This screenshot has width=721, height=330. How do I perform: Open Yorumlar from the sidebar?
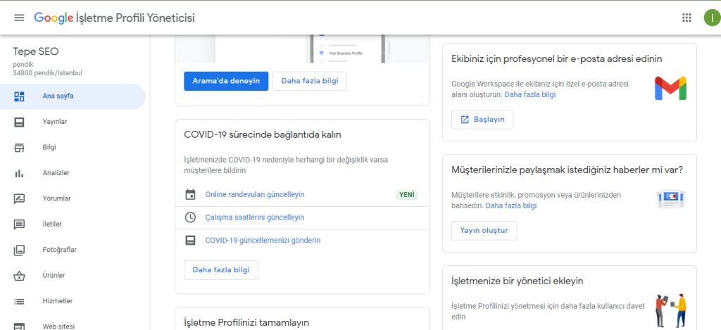56,198
